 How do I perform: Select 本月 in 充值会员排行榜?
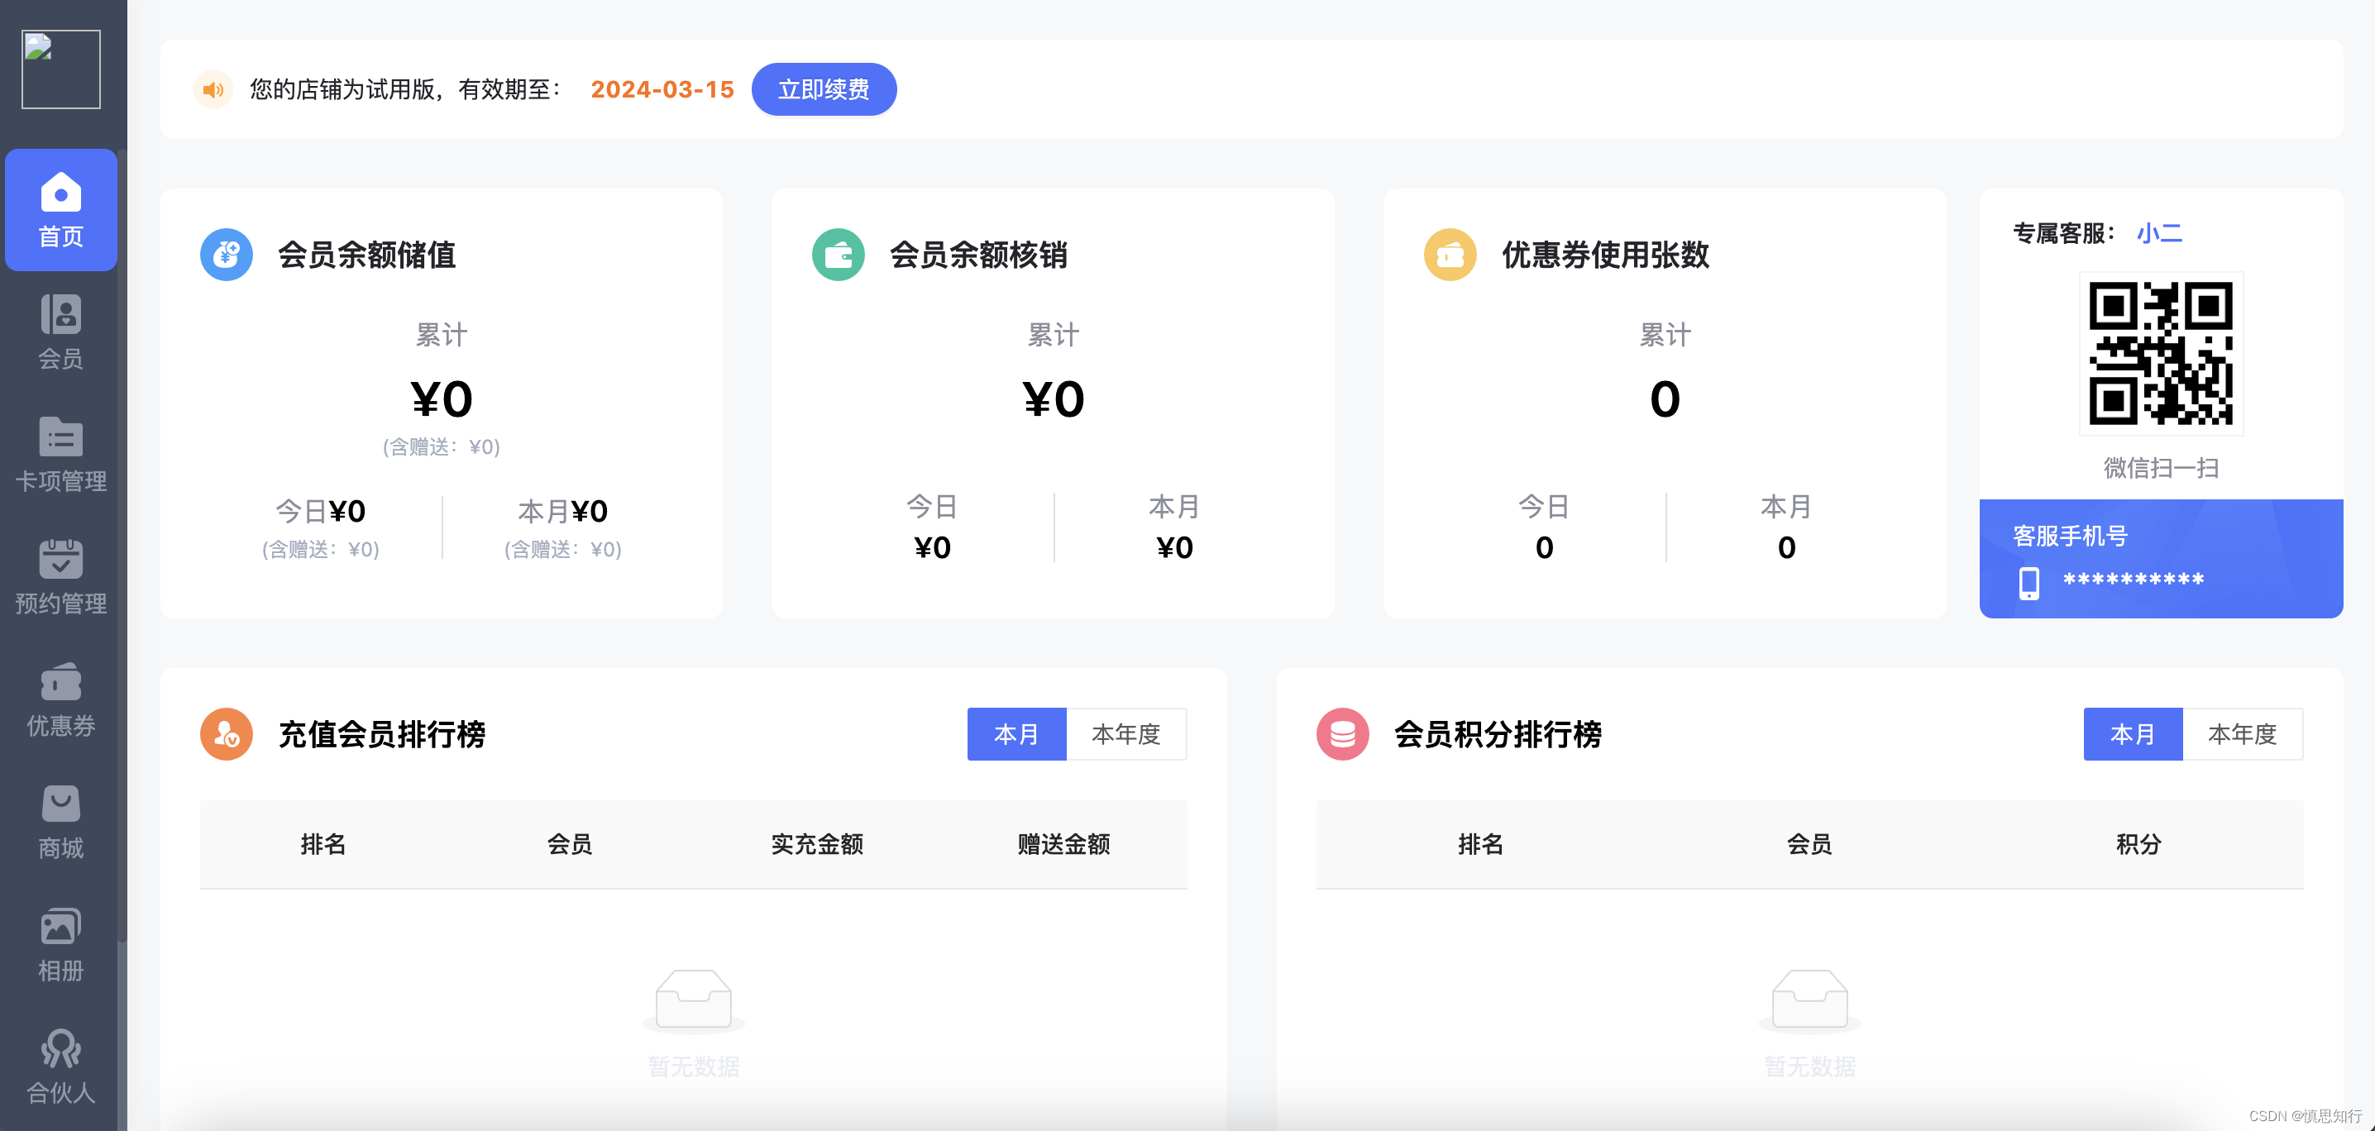coord(1016,733)
